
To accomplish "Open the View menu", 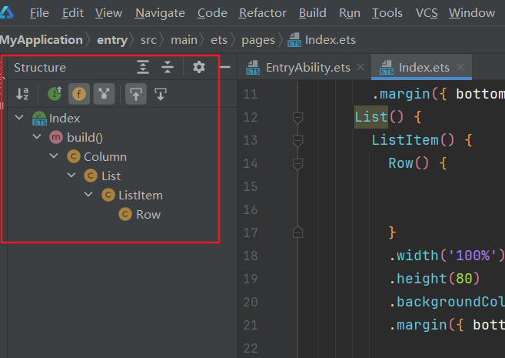I will coord(108,13).
